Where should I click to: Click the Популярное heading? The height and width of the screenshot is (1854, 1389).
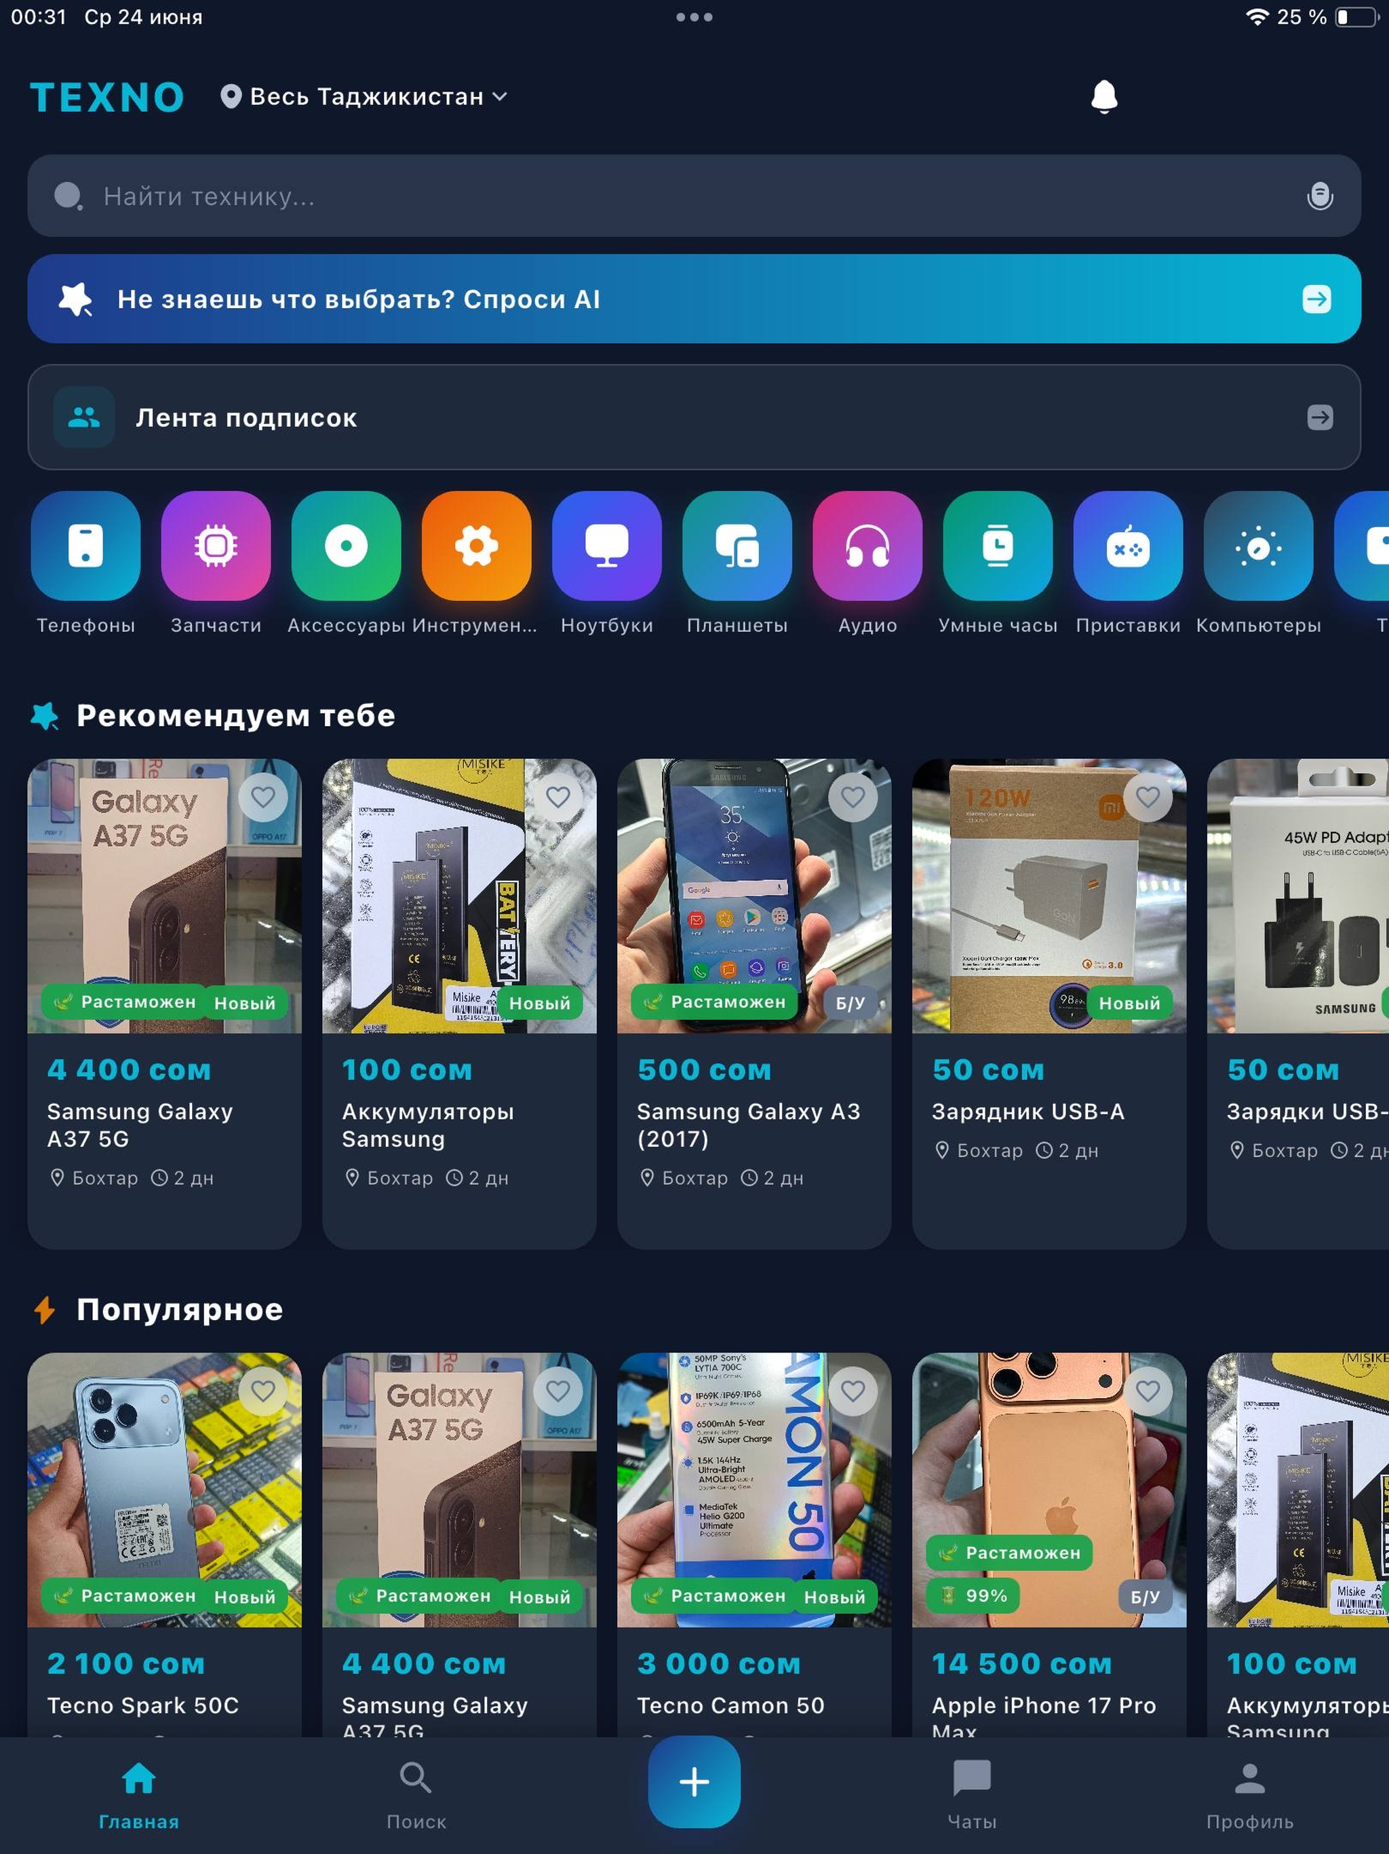click(x=179, y=1310)
